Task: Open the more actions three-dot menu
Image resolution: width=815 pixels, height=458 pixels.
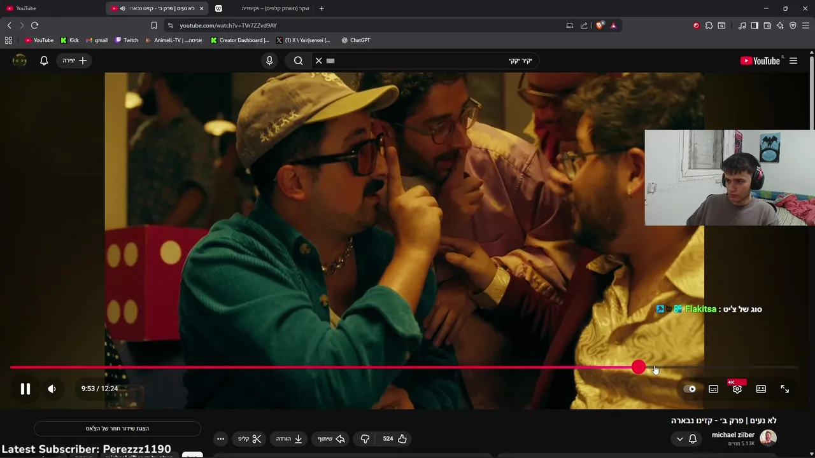Action: pos(220,438)
